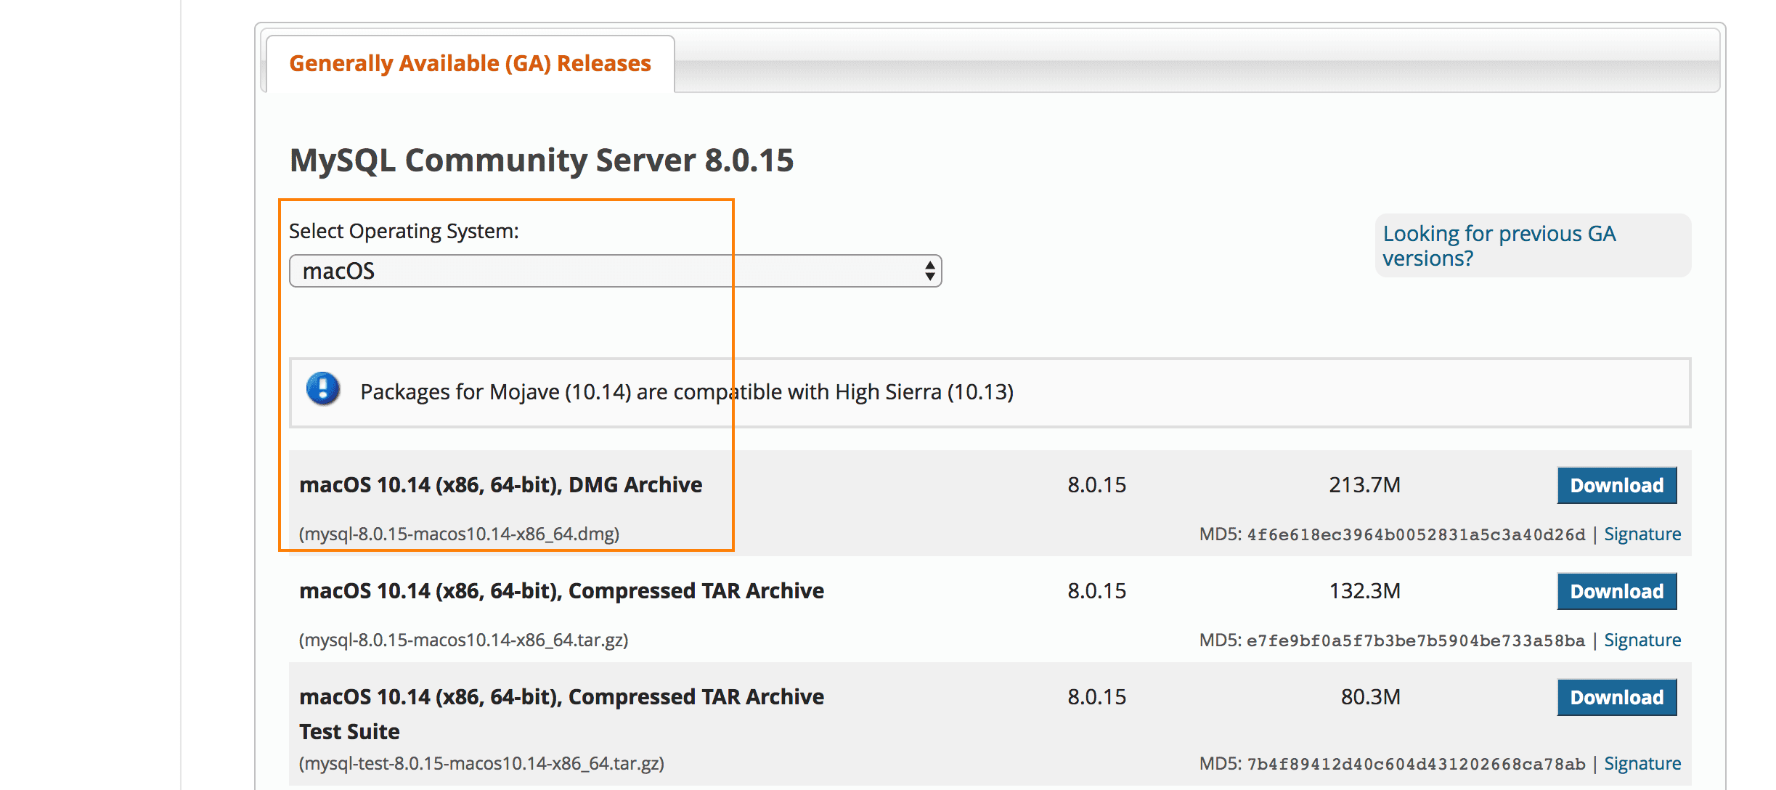1776x790 pixels.
Task: Download the TAR Archive Test Suite
Action: [1616, 697]
